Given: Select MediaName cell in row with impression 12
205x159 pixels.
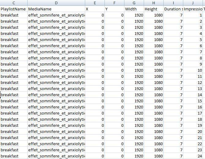Looking at the screenshot, I should (56, 82).
